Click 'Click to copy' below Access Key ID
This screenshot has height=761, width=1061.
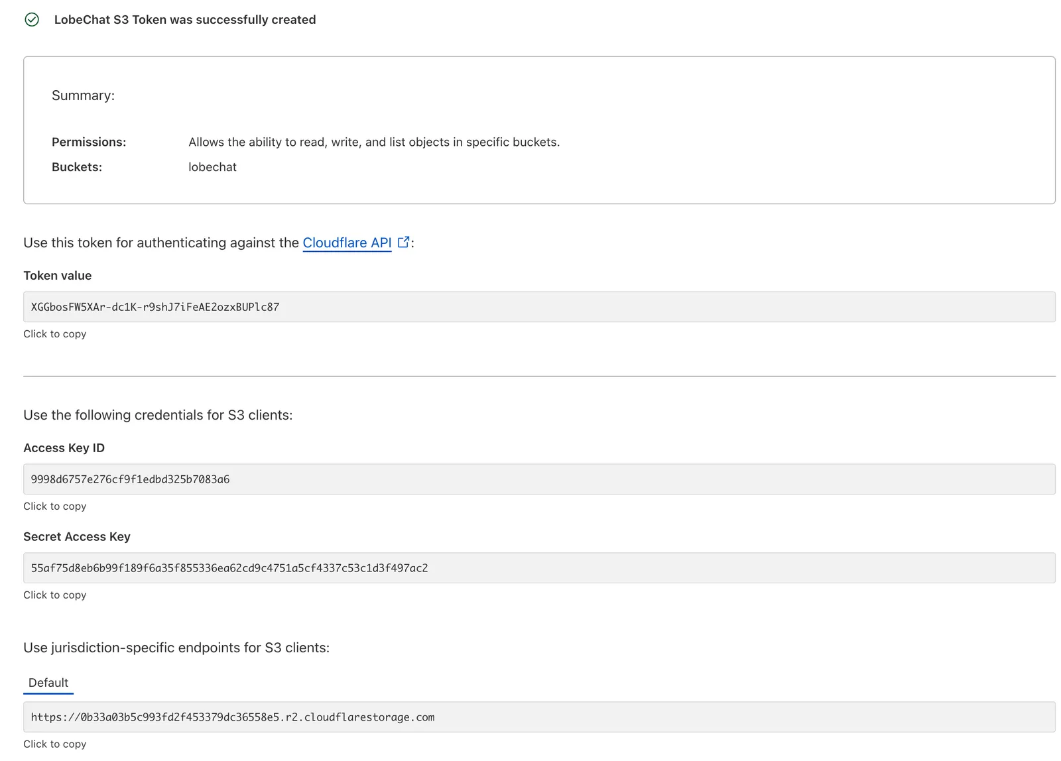(x=55, y=506)
